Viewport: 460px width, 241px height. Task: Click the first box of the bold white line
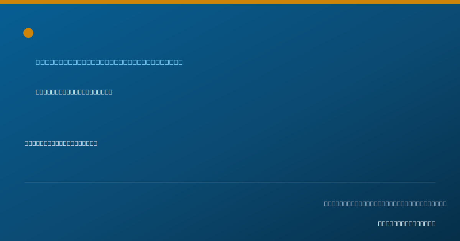(38, 92)
